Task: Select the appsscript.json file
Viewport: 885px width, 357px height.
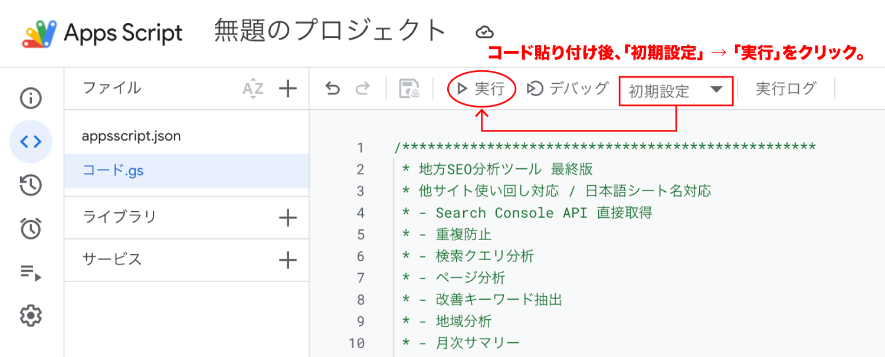Action: coord(132,136)
